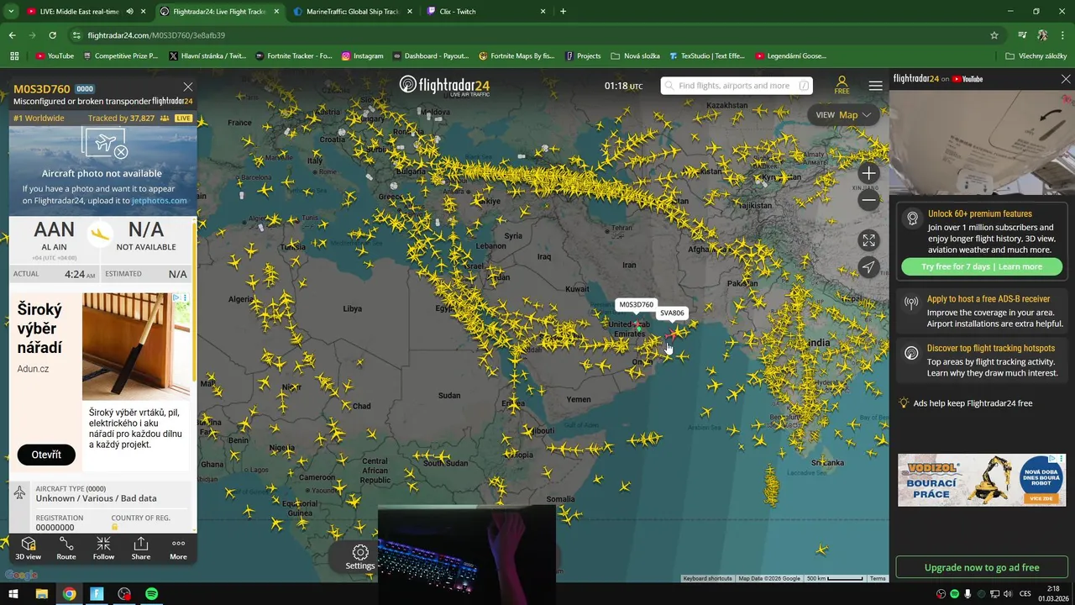Go back in browser history
This screenshot has height=605, width=1075.
tap(12, 35)
